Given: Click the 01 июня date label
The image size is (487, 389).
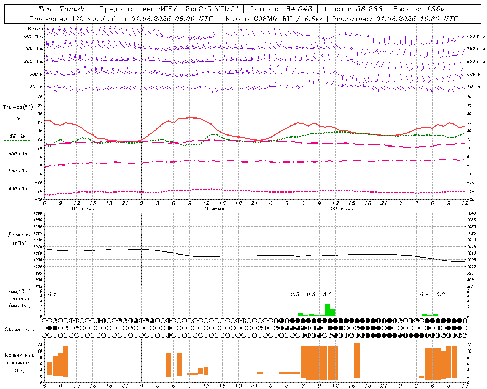Looking at the screenshot, I should pos(83,209).
